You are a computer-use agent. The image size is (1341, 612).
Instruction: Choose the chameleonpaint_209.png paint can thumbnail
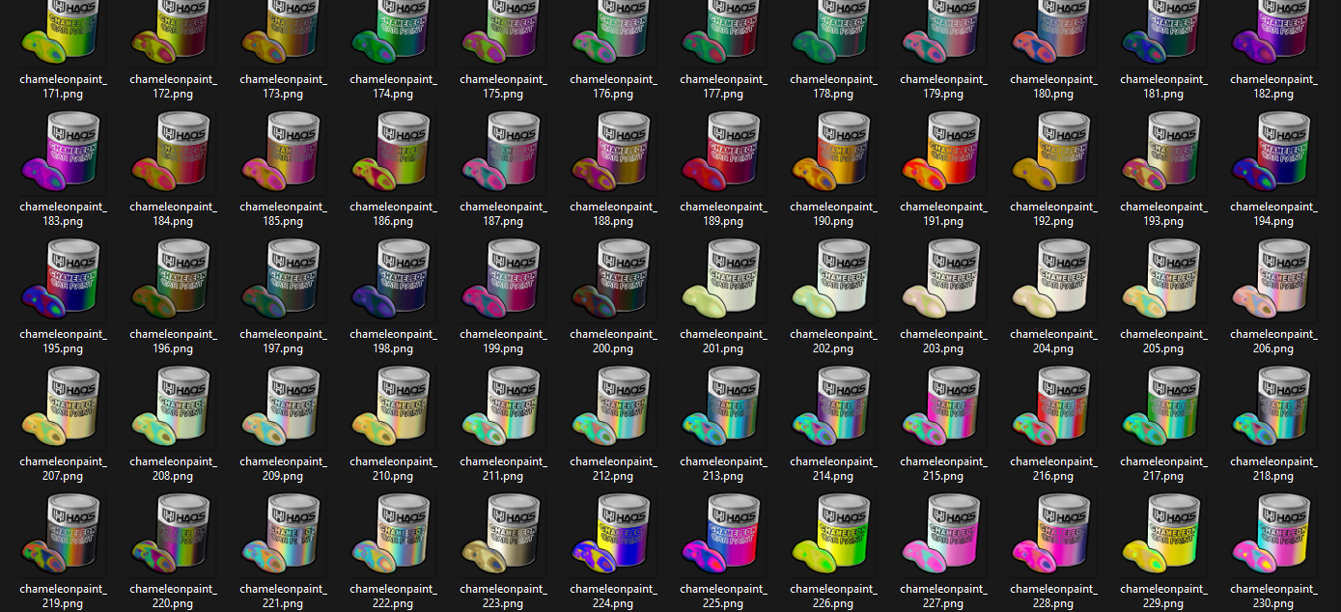pos(283,406)
